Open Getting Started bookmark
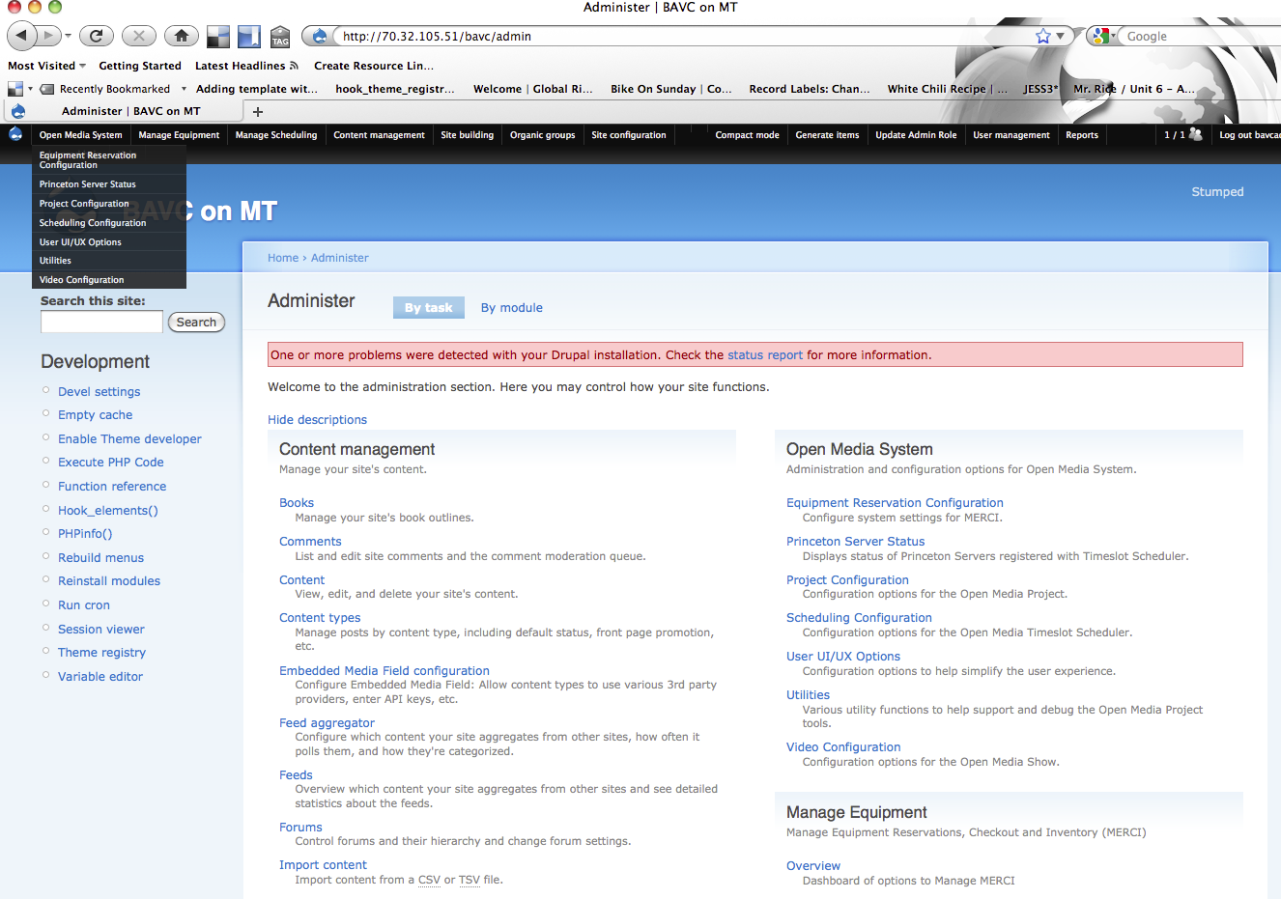The height and width of the screenshot is (899, 1281). click(x=140, y=66)
